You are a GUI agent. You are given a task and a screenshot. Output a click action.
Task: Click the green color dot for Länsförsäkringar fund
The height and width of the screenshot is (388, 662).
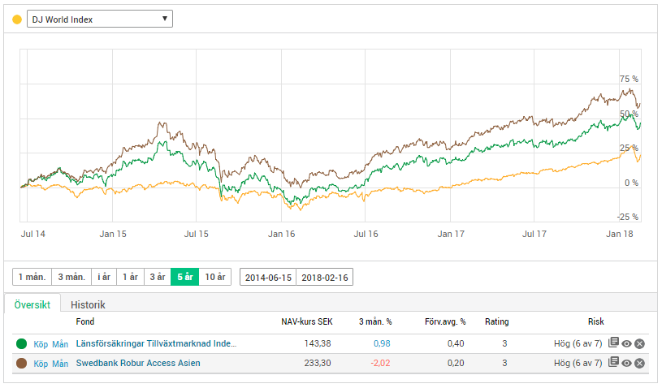(x=21, y=343)
